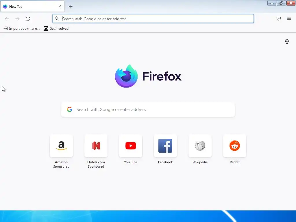Click the Hotels.com label text
Viewport: 296px width, 222px height.
tap(96, 162)
